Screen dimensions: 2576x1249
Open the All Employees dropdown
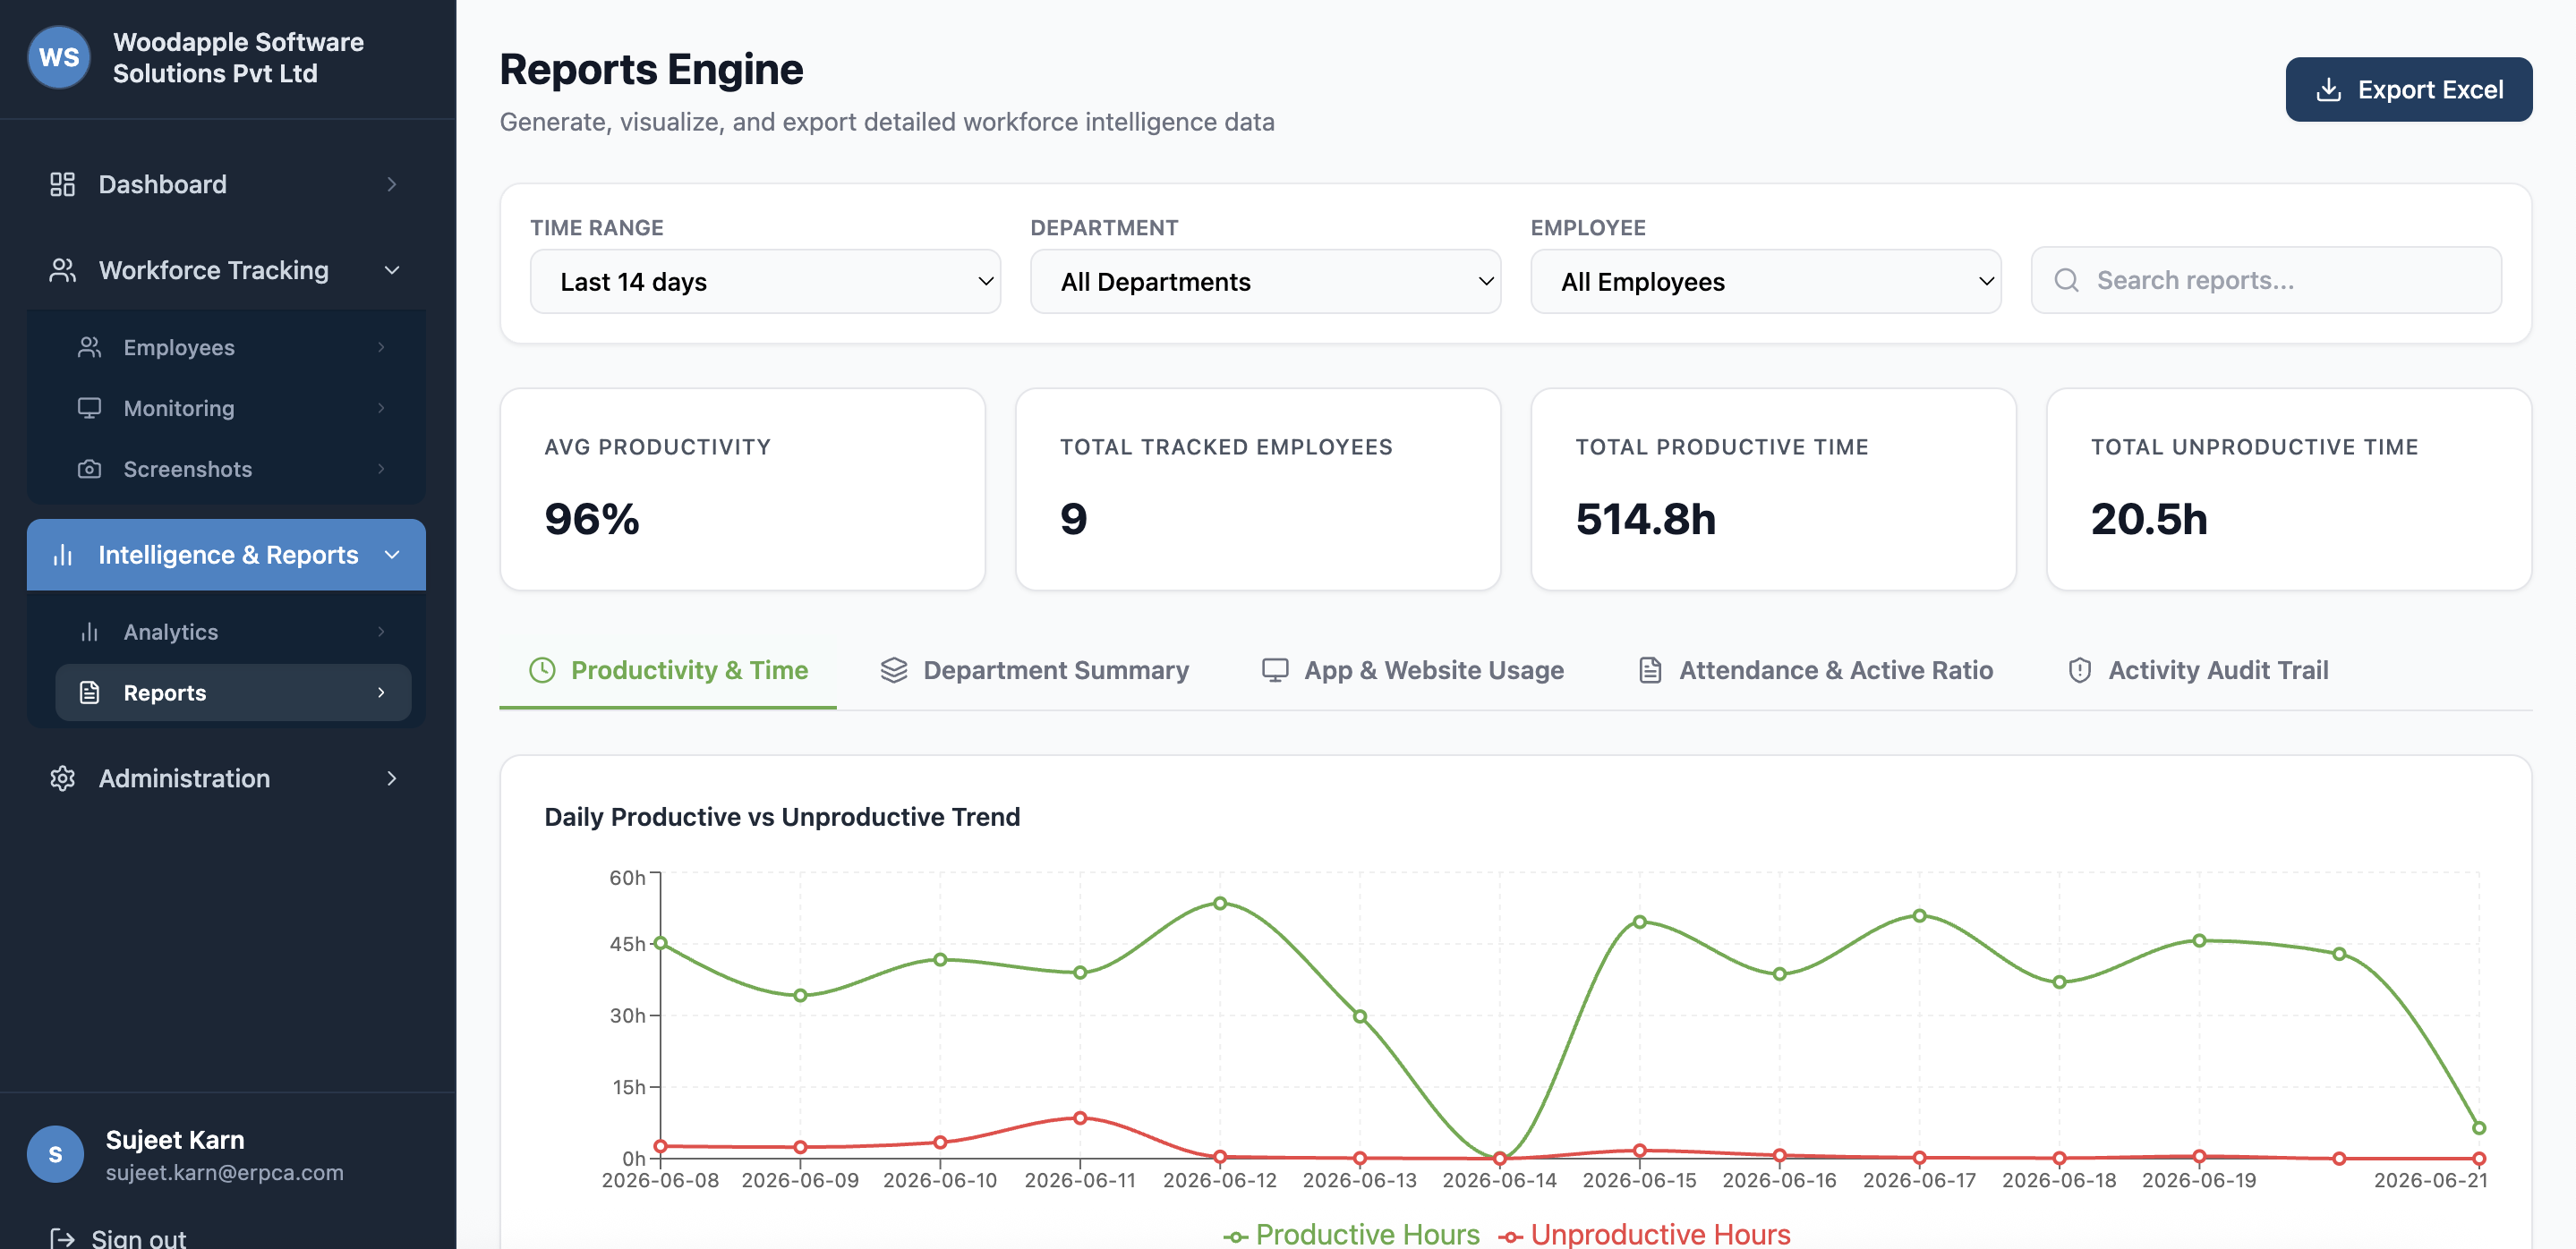pos(1765,282)
